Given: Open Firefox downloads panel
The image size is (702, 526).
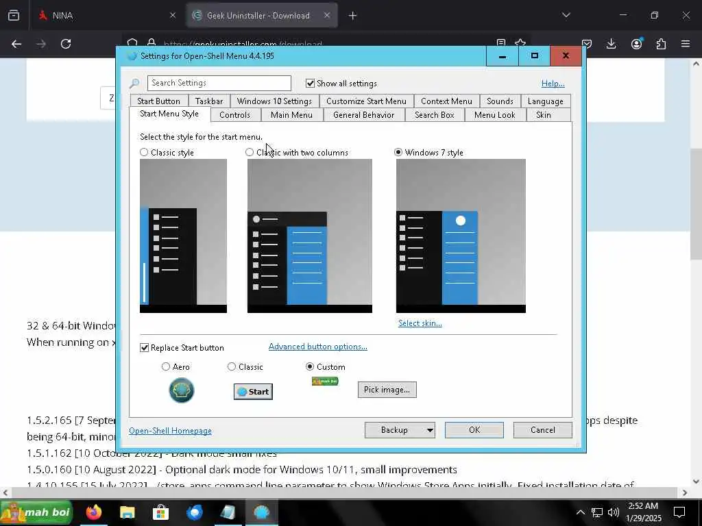Looking at the screenshot, I should coord(611,44).
